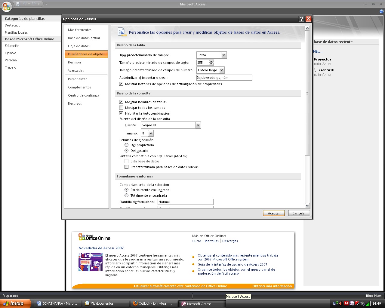Open Tamaño predeterminado de campos de número dropdown
This screenshot has width=385, height=308.
pyautogui.click(x=222, y=70)
